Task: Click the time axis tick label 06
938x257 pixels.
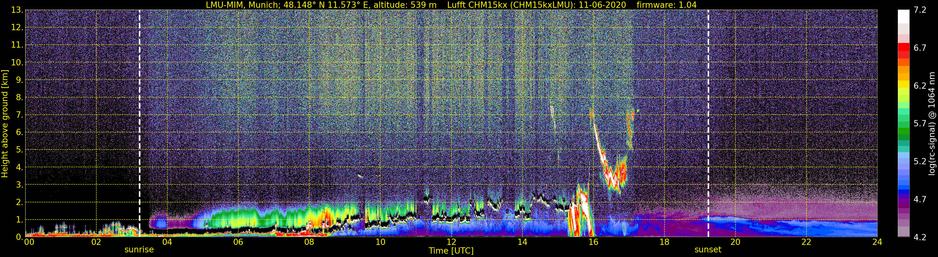Action: click(x=238, y=242)
